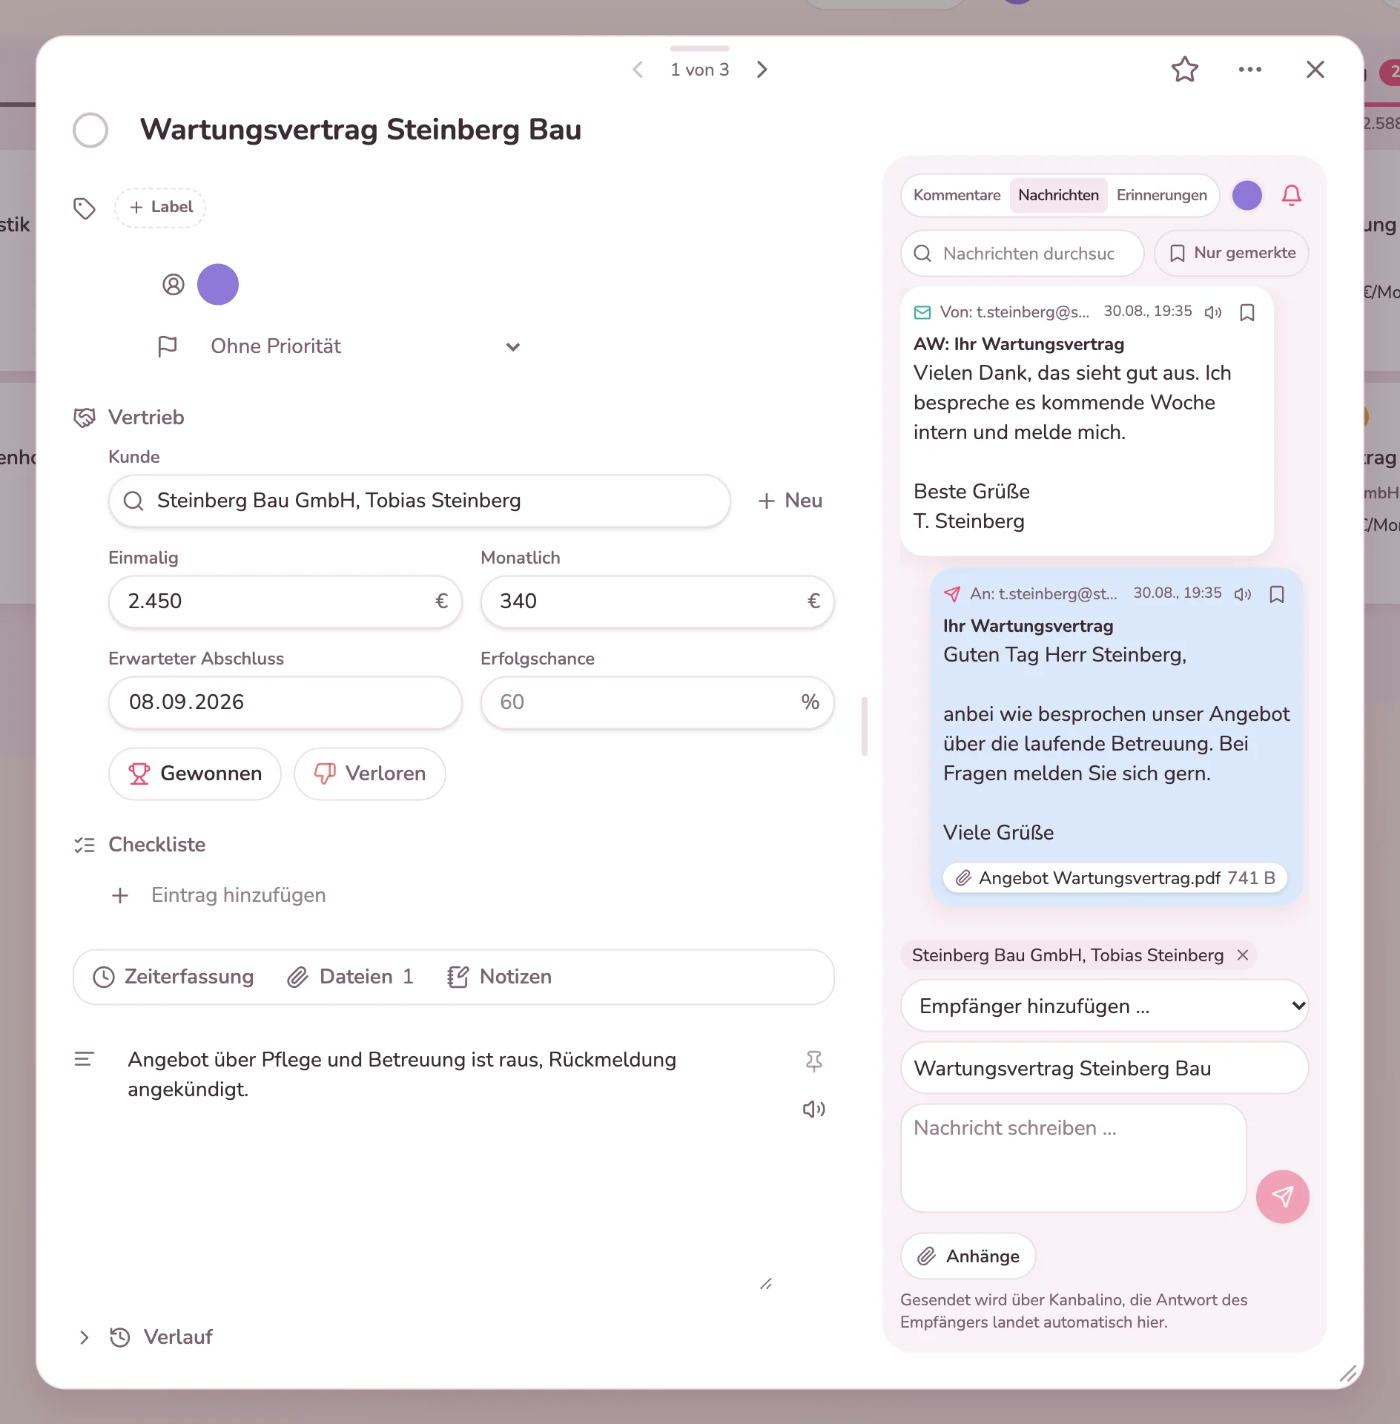Open Angebot Wartungsvertrag.pdf attachment
The width and height of the screenshot is (1400, 1424).
pos(1115,878)
